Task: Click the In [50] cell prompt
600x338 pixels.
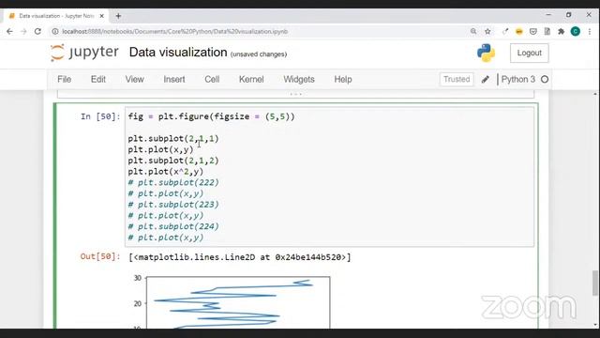Action: pyautogui.click(x=100, y=116)
